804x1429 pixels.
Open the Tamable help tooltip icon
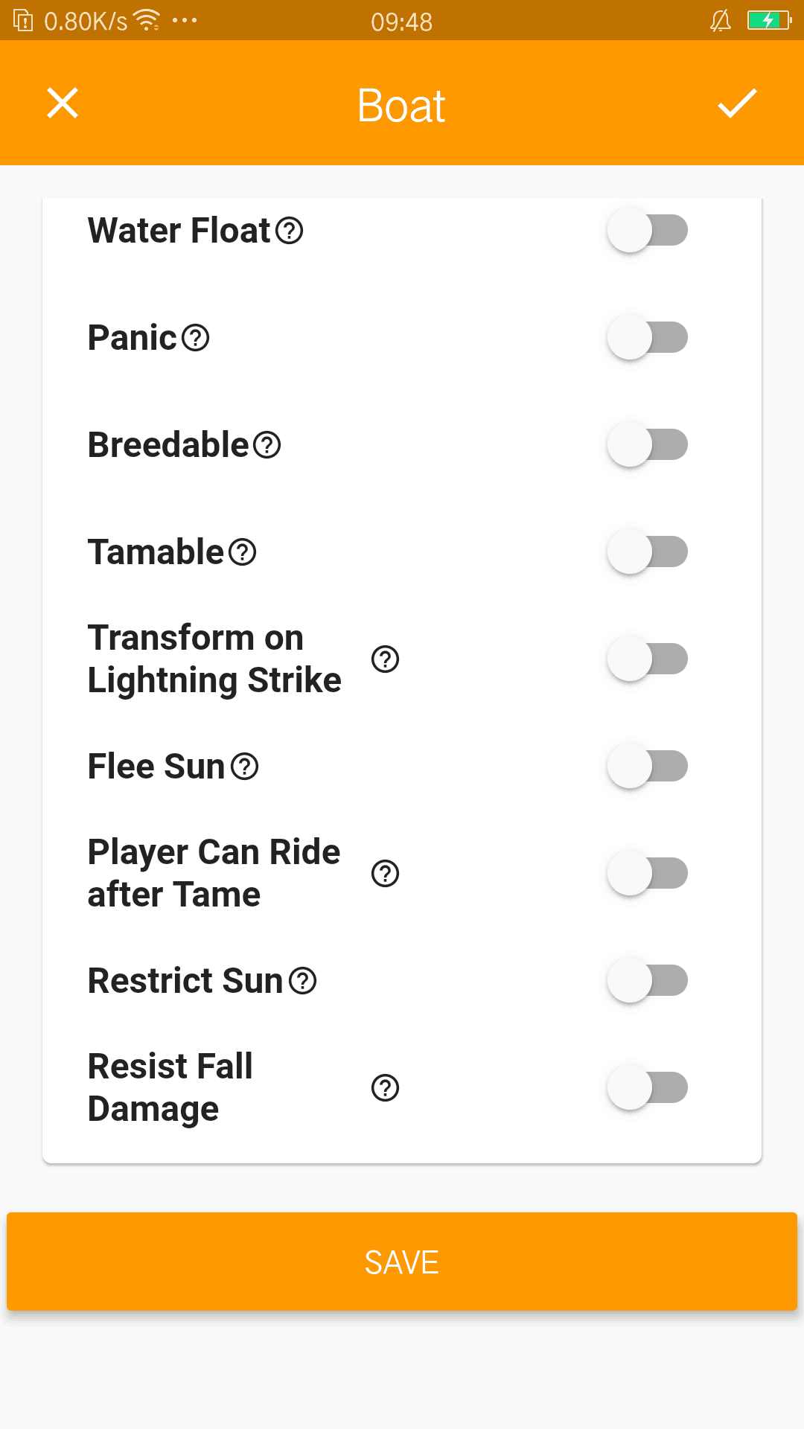243,552
